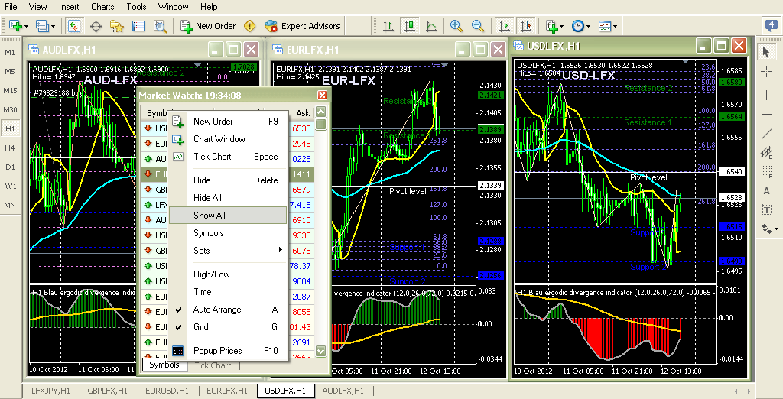
Task: Select the text 'A' drawing tool
Action: click(x=766, y=191)
